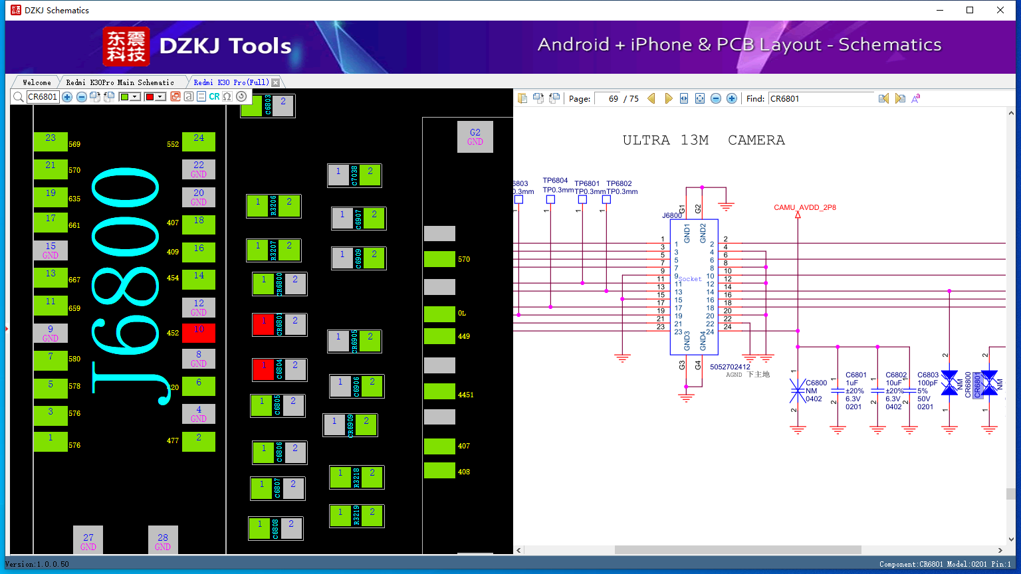Screen dimensions: 1021x574
Task: Click the CAMU_AVDD_2P8 net label
Action: (x=805, y=207)
